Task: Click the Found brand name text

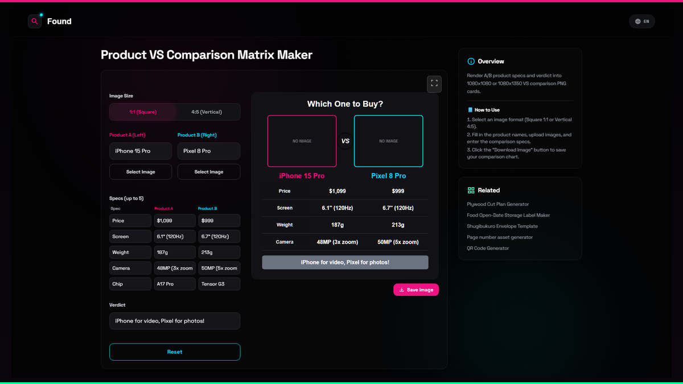Action: 59,22
